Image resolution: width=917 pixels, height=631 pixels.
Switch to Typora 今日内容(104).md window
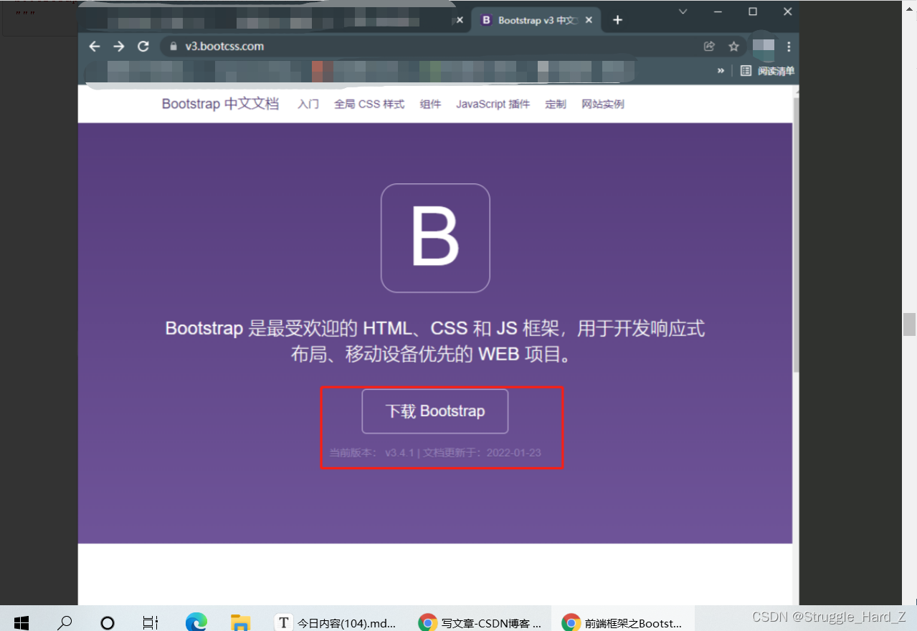point(337,622)
